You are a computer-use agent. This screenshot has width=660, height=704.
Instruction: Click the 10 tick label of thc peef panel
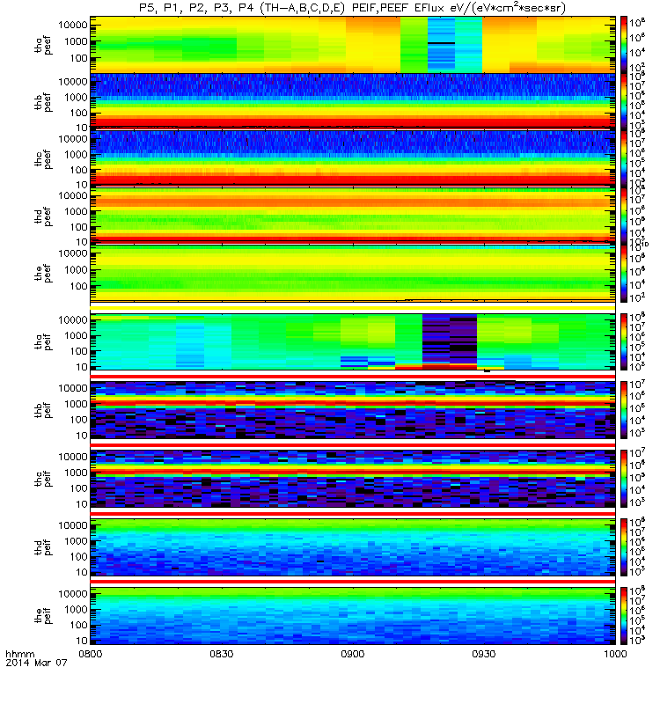[x=82, y=185]
